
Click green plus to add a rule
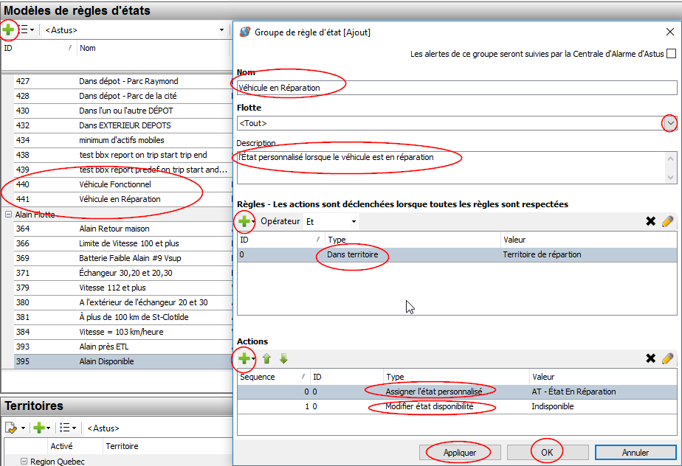point(243,221)
